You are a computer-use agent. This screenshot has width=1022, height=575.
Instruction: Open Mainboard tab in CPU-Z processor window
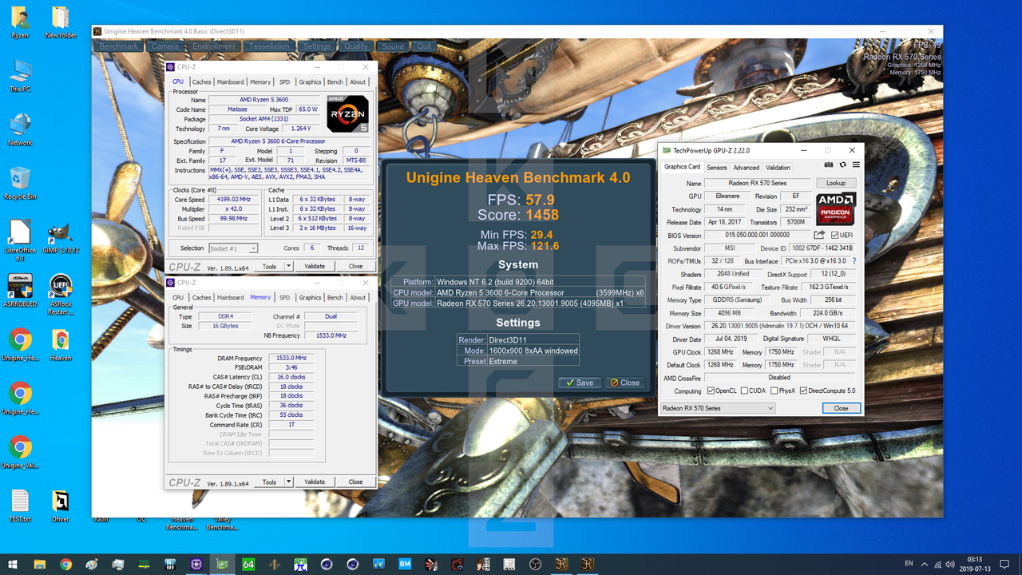pos(231,81)
